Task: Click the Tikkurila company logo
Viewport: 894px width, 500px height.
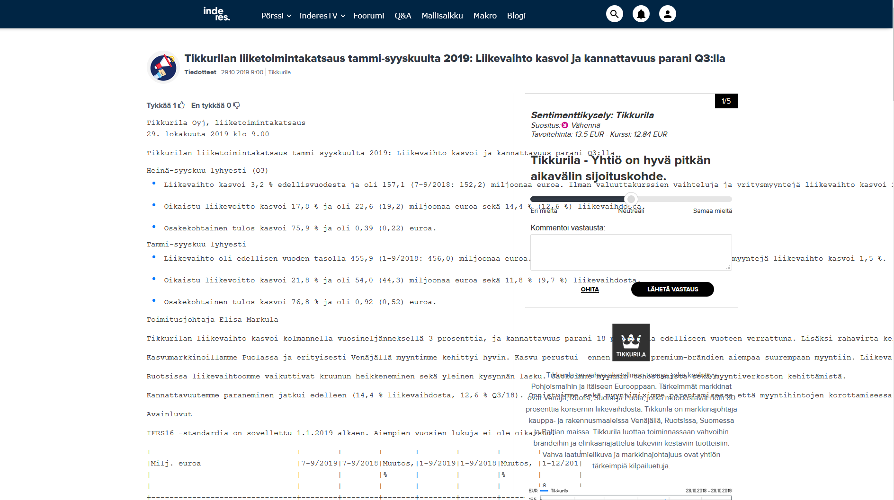Action: (631, 342)
